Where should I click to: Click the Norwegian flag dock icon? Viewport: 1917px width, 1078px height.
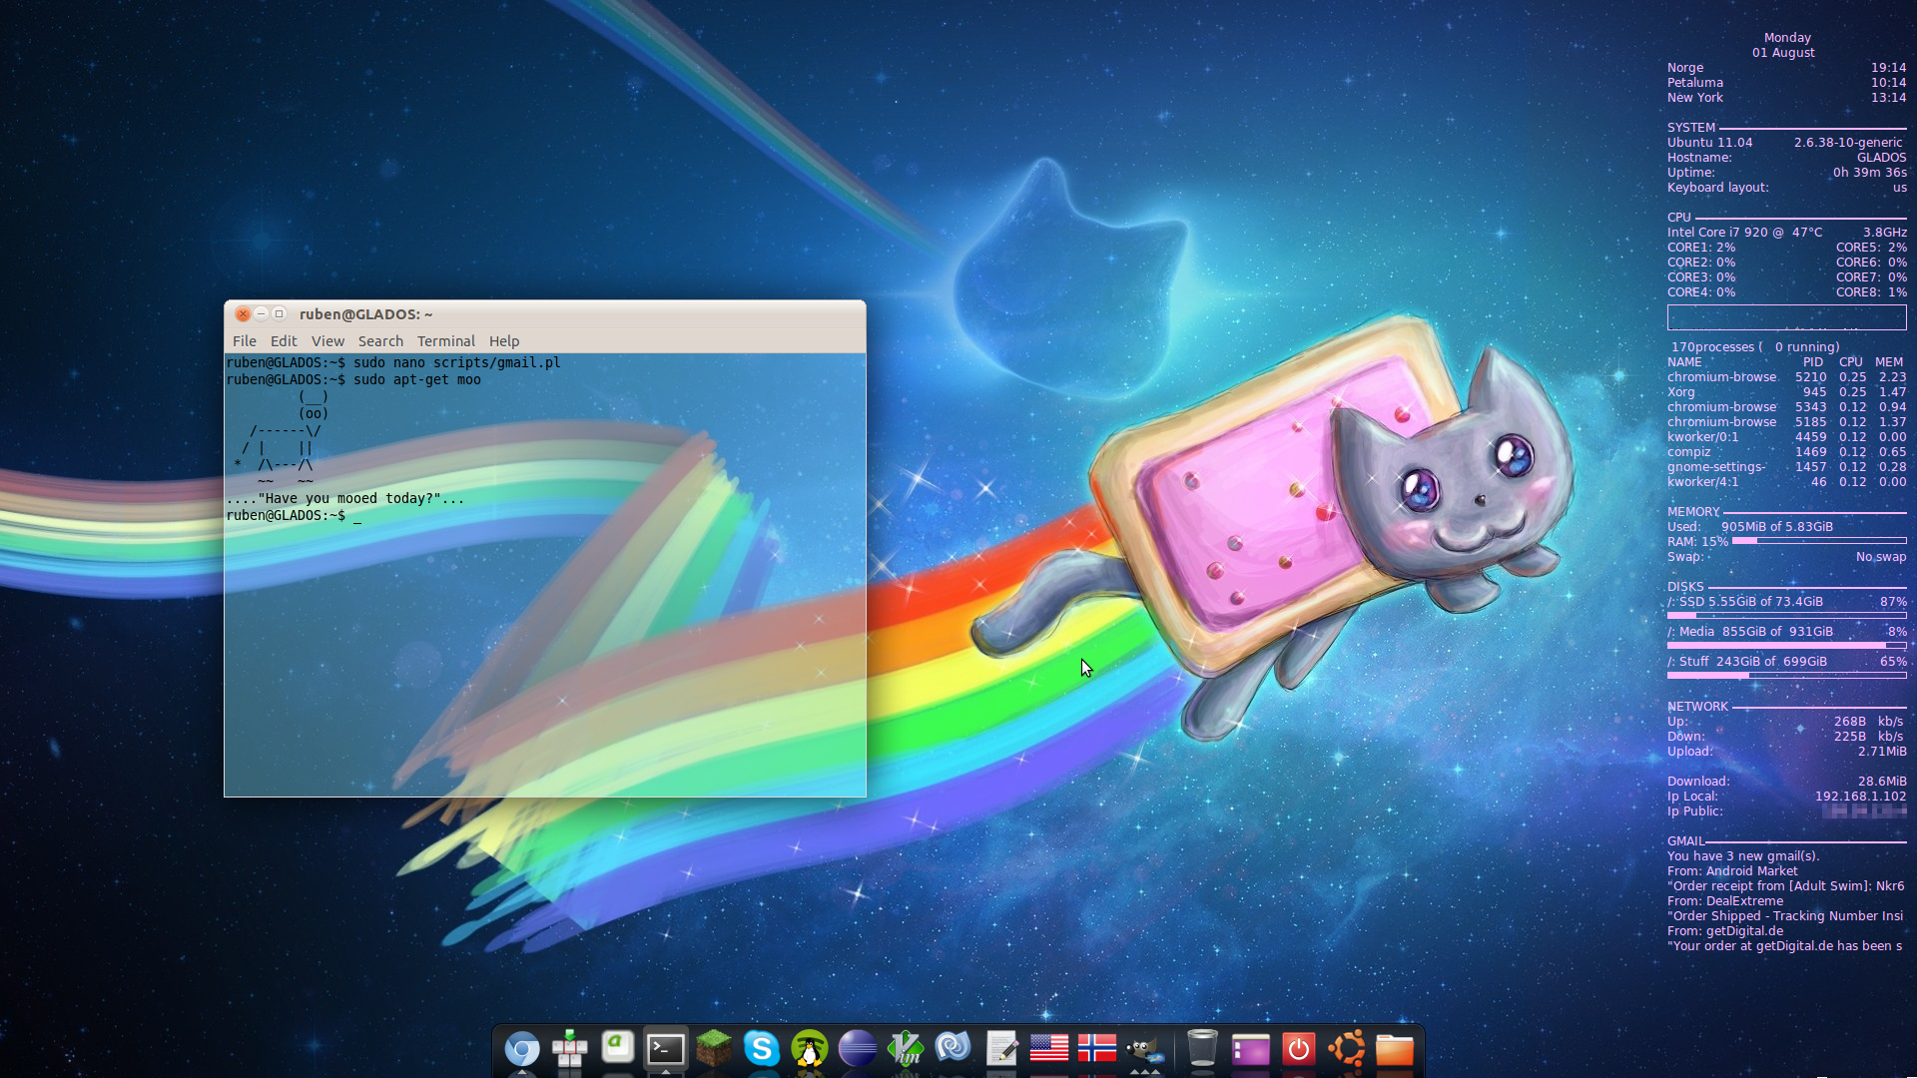1097,1048
